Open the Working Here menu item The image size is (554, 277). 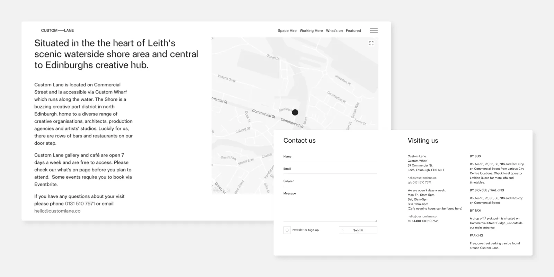pyautogui.click(x=311, y=30)
